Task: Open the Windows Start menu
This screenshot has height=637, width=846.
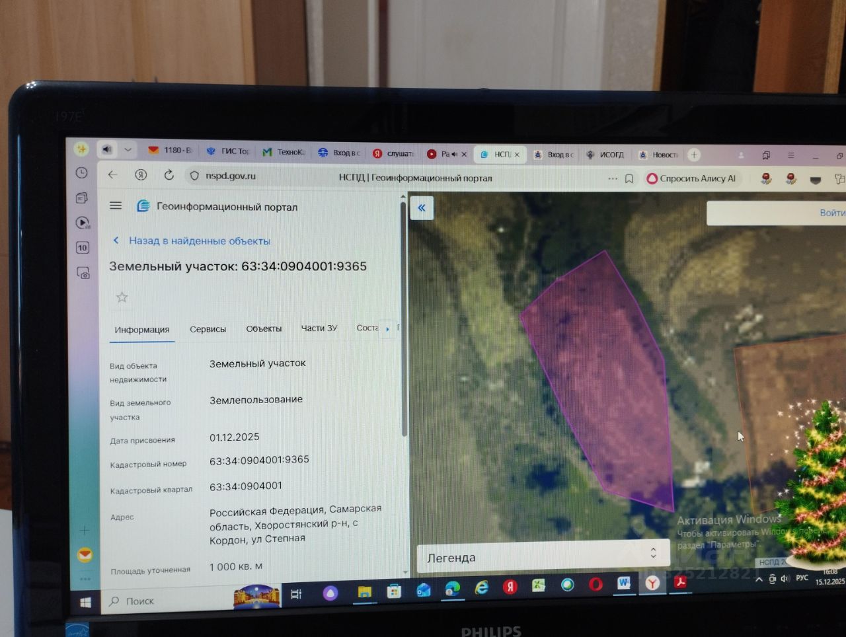Action: (x=85, y=602)
